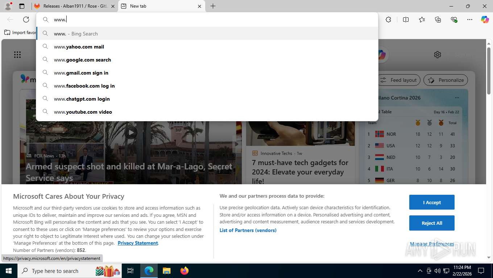Open the Copilot sidebar icon
The width and height of the screenshot is (493, 278).
[485, 20]
